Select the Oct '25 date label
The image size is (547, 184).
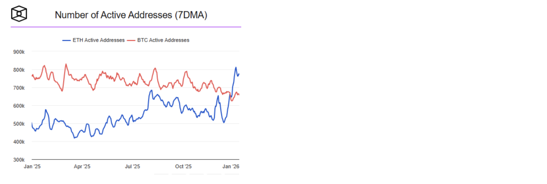coord(183,166)
